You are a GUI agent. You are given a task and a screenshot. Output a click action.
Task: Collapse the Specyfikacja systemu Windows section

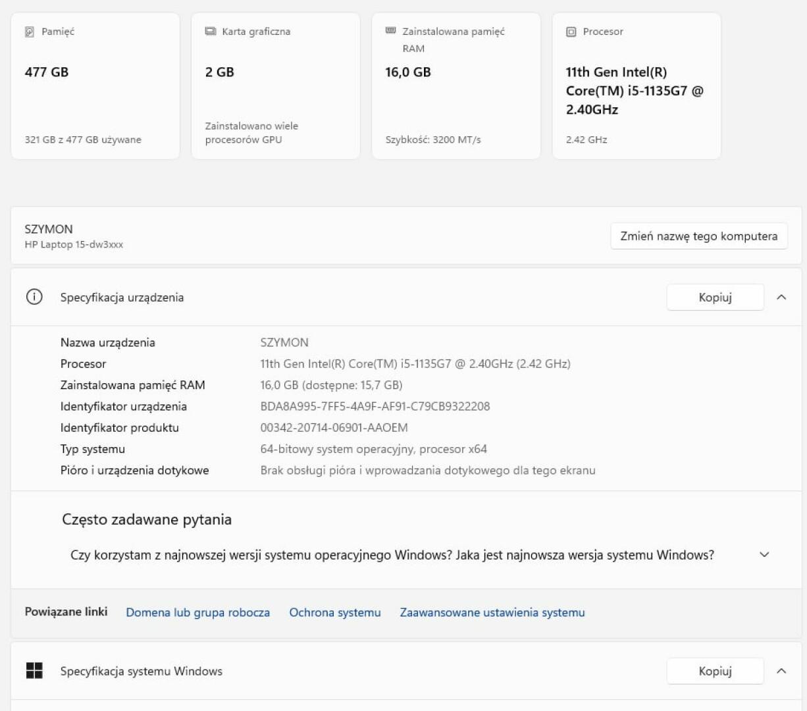coord(781,671)
